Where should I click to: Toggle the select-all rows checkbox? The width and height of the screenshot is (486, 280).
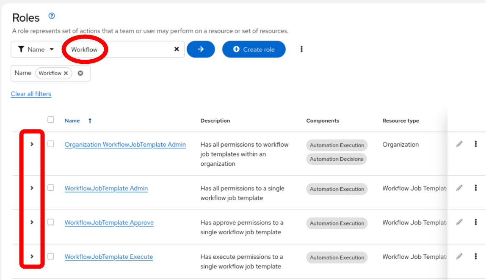pyautogui.click(x=51, y=120)
